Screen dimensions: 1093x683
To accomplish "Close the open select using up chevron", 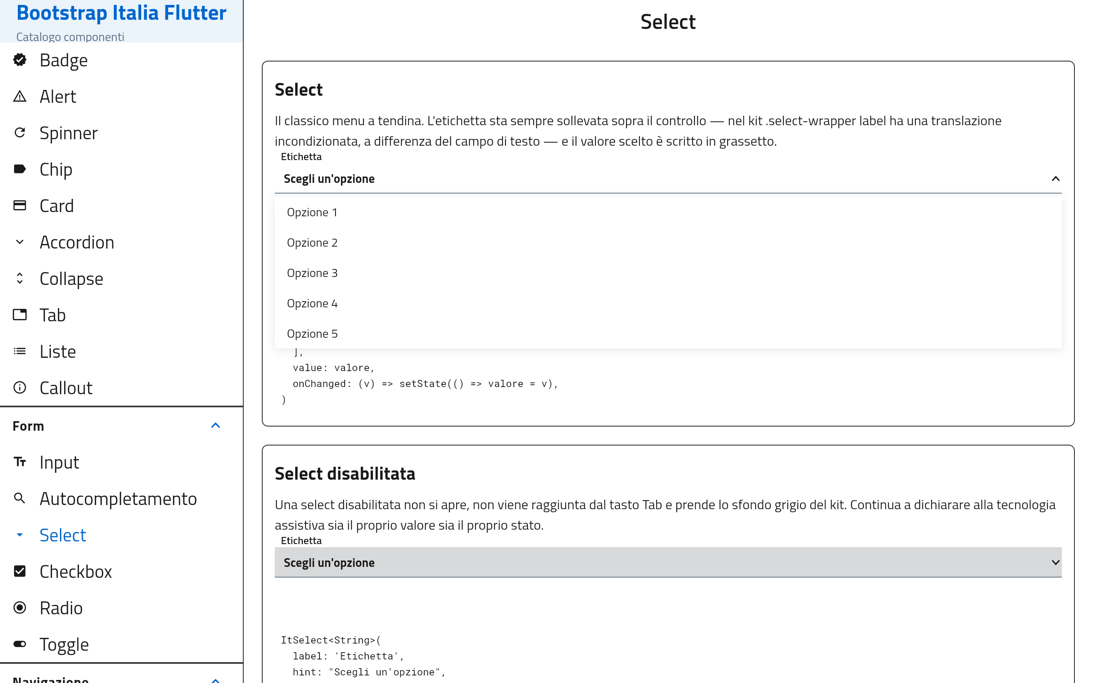I will point(1055,178).
